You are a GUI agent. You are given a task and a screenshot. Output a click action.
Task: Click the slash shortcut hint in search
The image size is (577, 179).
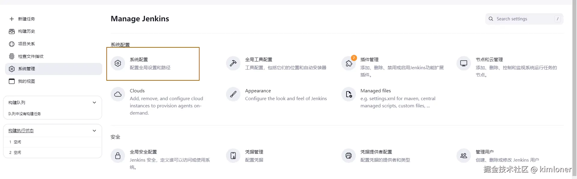pyautogui.click(x=558, y=19)
